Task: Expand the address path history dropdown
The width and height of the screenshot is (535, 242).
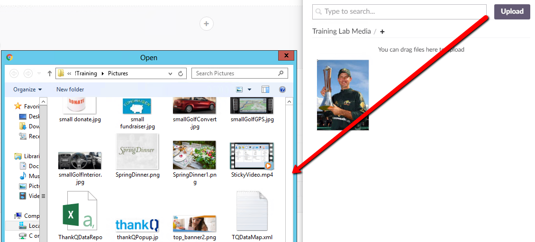Action: [171, 73]
